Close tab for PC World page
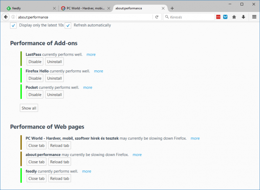The width and height of the screenshot is (260, 190). 37,145
